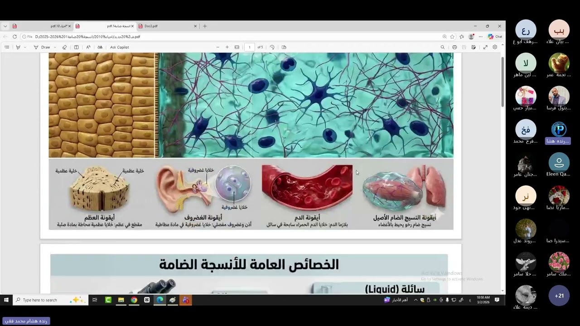Click the Save as icon in PDF toolbar

click(474, 47)
